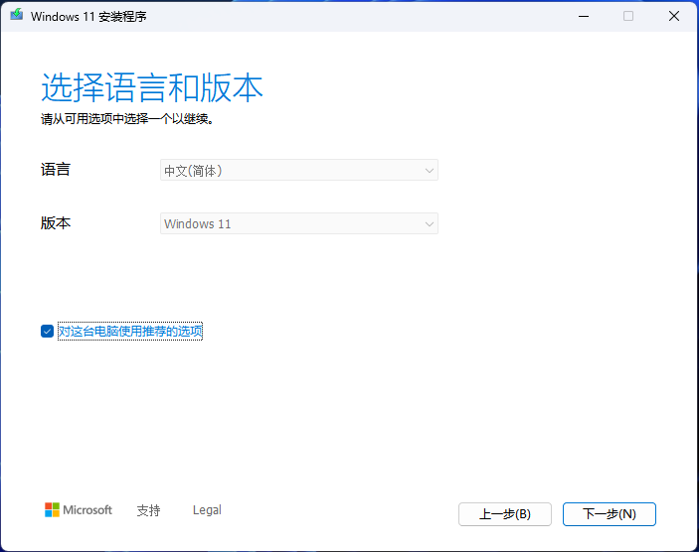The height and width of the screenshot is (552, 699).
Task: Close the Windows 11 setup window
Action: (674, 16)
